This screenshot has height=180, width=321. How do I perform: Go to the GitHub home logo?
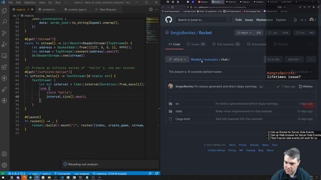[x=169, y=20]
